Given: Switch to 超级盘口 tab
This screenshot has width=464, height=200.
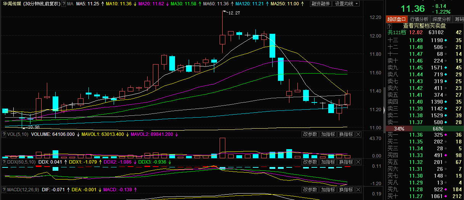Looking at the screenshot, I should 397,19.
